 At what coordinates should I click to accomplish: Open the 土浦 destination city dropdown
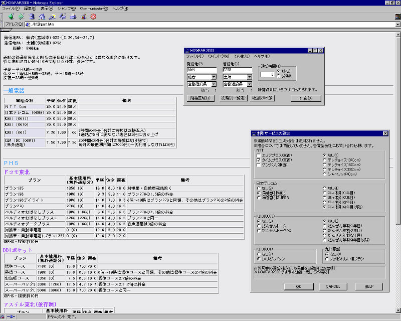pyautogui.click(x=249, y=77)
